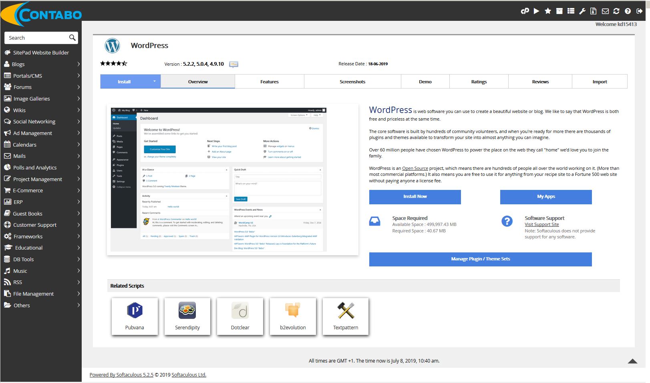
Task: Expand the Ad Management category
Action: tap(41, 133)
